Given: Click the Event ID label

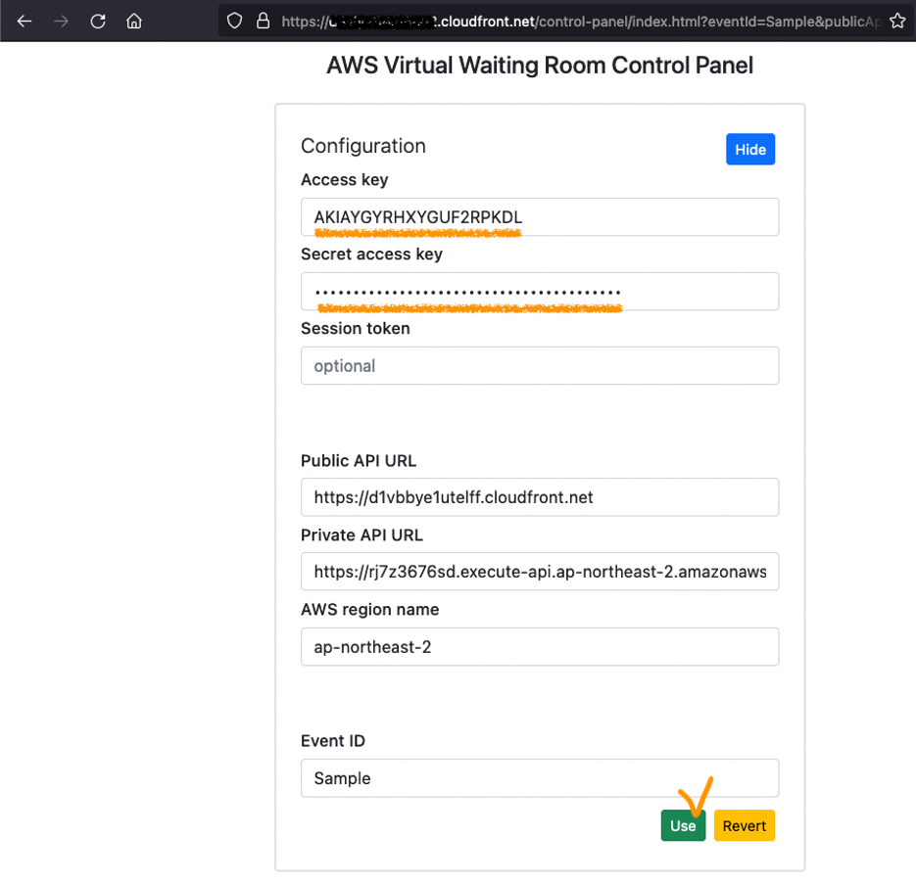Looking at the screenshot, I should 333,741.
